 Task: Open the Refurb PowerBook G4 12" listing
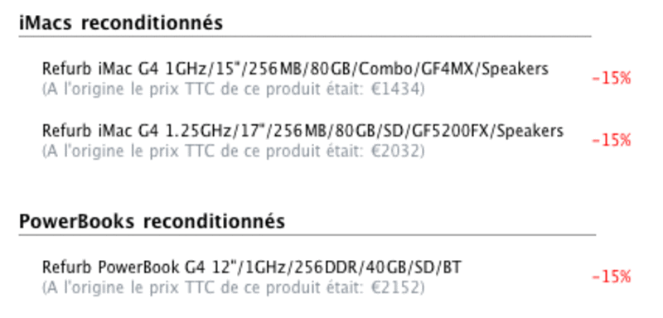click(252, 267)
